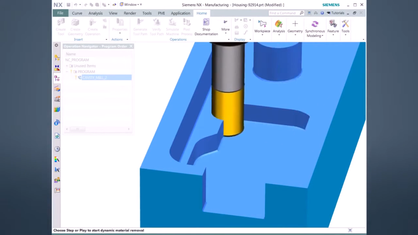
Task: Click the status bar icon at bottom right
Action: (x=350, y=230)
